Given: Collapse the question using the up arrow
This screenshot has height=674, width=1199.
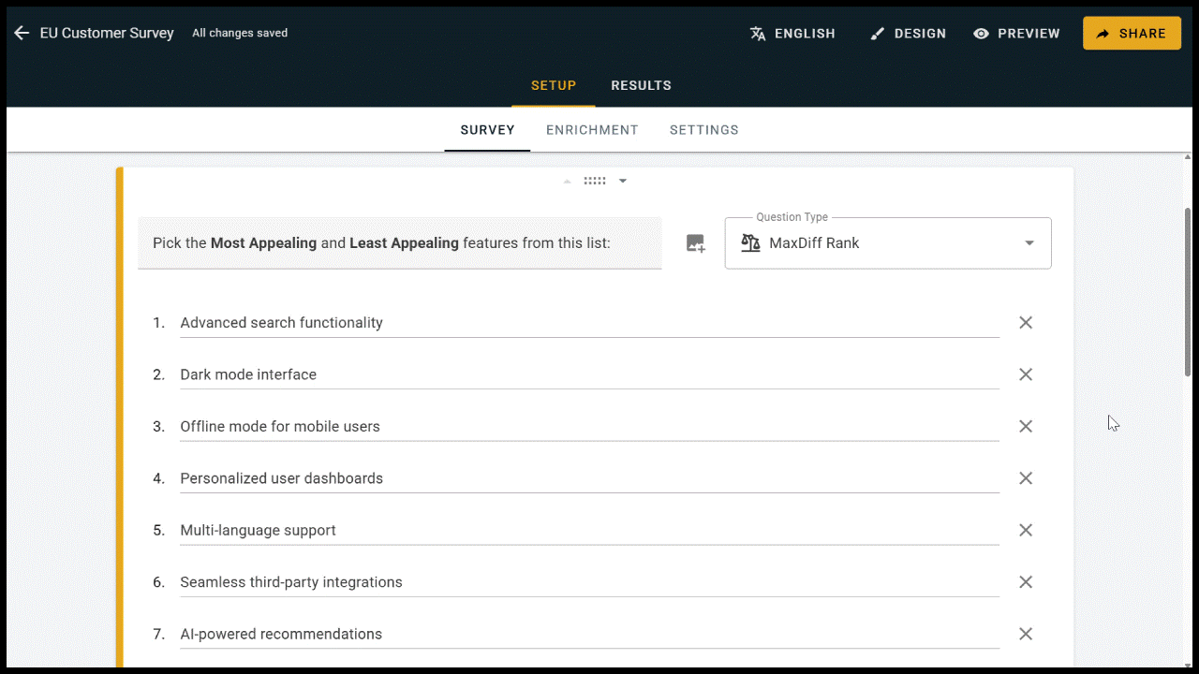Looking at the screenshot, I should pyautogui.click(x=567, y=180).
